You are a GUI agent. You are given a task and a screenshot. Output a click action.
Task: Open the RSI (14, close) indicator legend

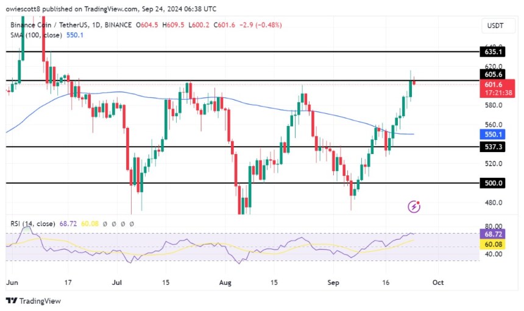pyautogui.click(x=33, y=223)
